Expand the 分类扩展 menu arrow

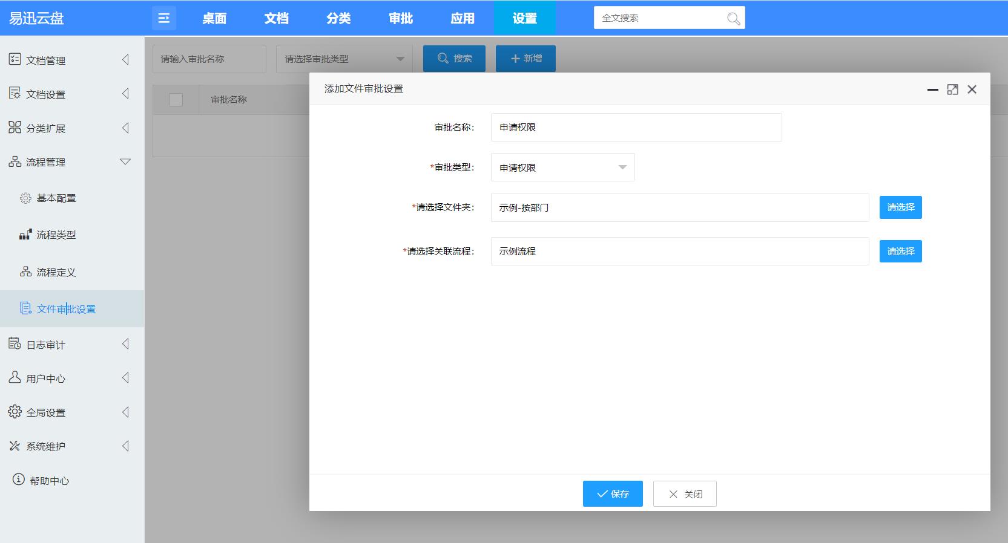[x=125, y=128]
